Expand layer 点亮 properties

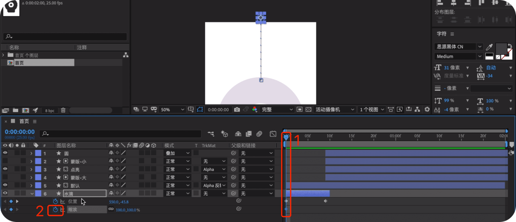[x=32, y=169]
